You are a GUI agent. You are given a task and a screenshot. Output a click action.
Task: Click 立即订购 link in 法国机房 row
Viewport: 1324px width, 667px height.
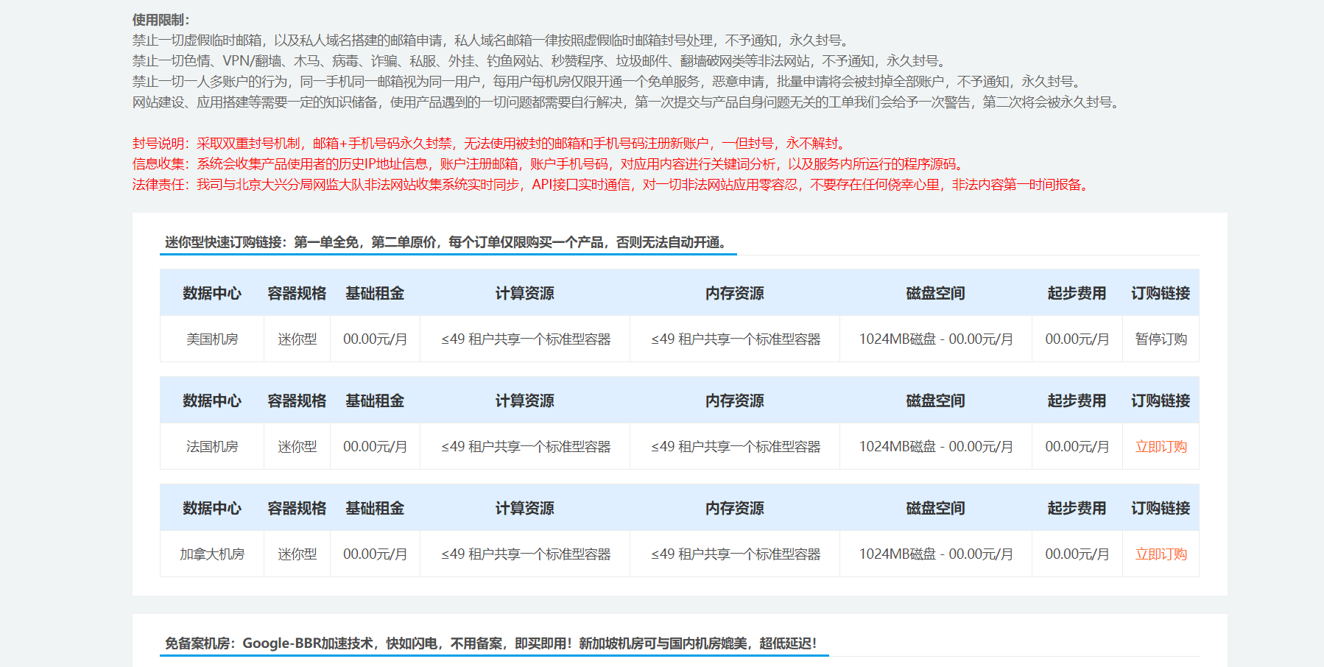tap(1161, 447)
